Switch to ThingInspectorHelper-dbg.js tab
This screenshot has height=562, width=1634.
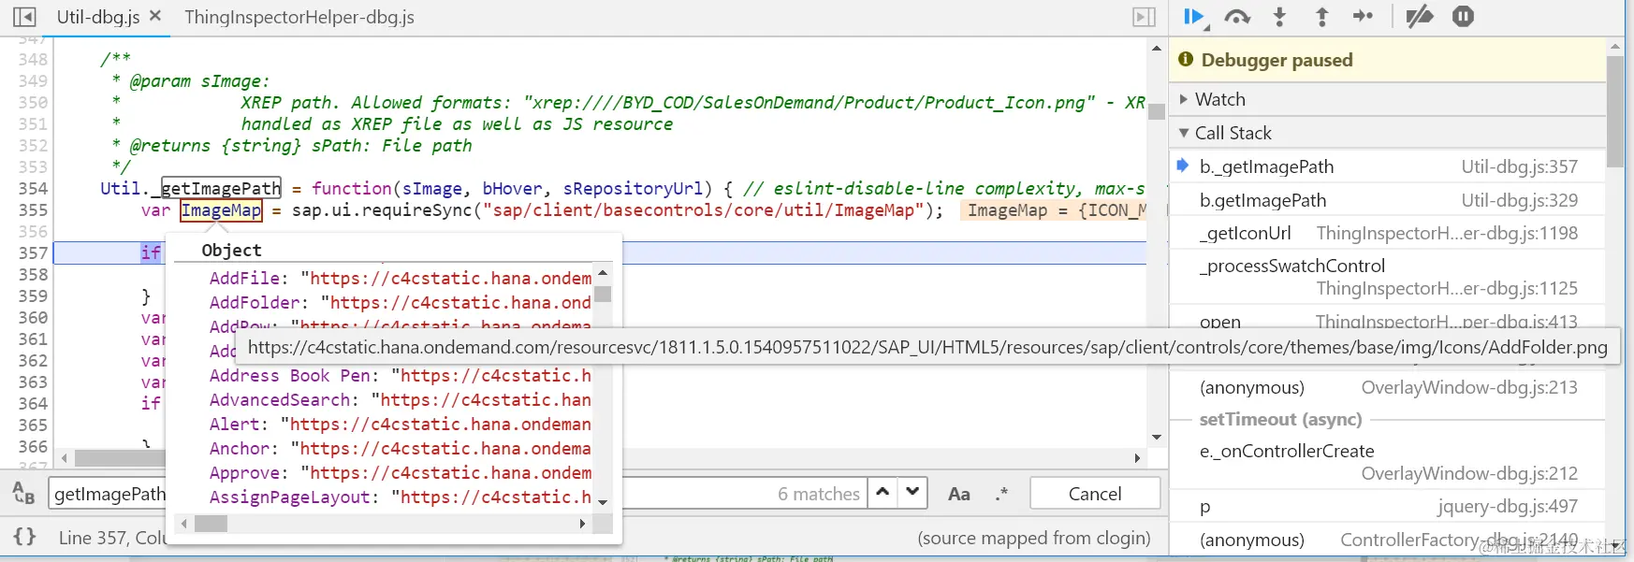299,17
